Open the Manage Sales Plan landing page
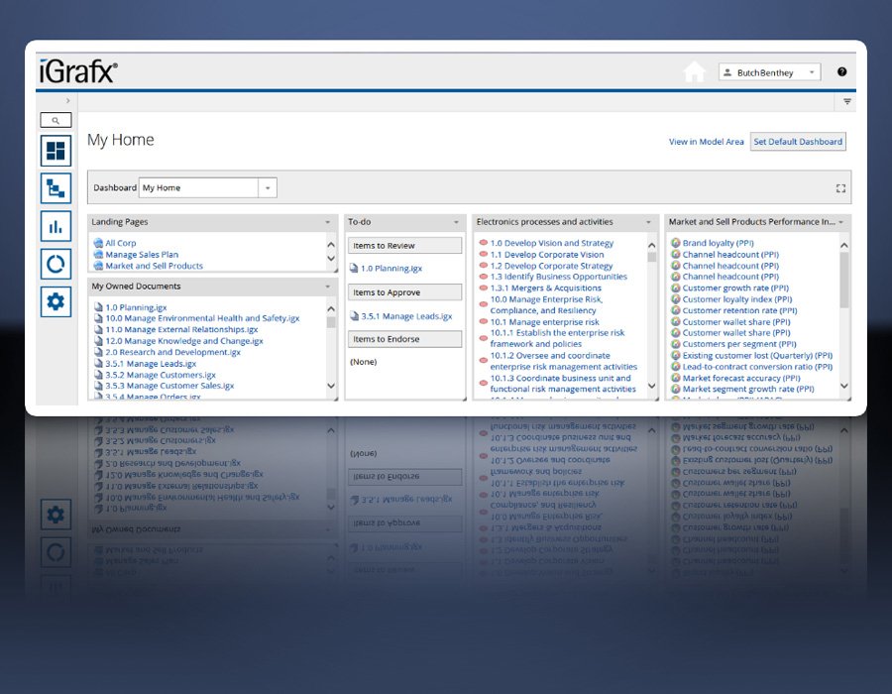This screenshot has height=694, width=892. (x=142, y=254)
